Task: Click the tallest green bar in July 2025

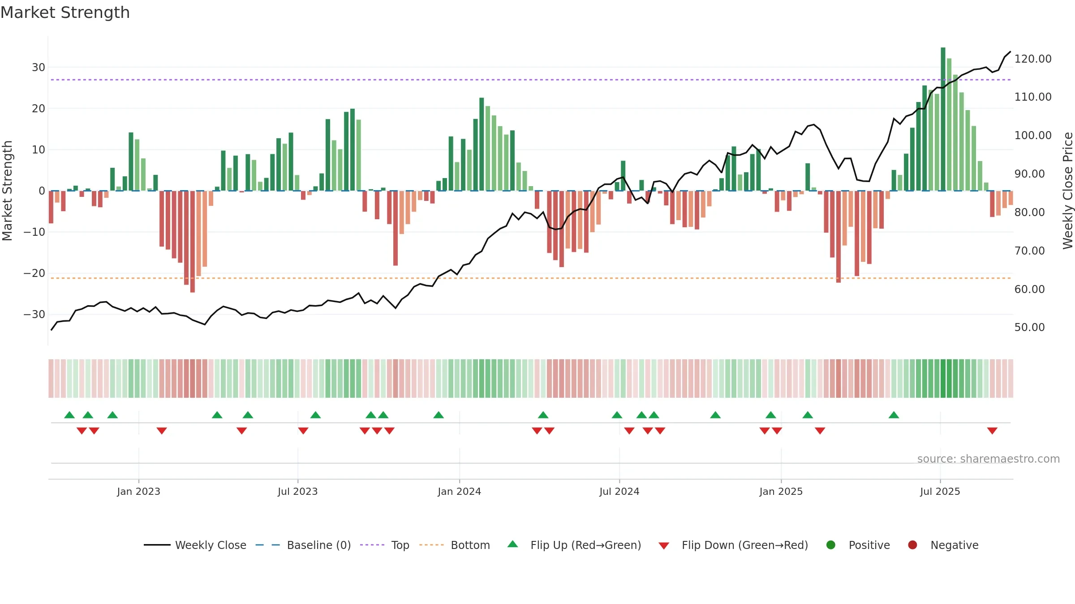Action: coord(943,119)
